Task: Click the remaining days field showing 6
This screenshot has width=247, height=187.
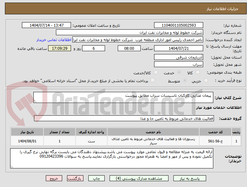Action: (94, 48)
